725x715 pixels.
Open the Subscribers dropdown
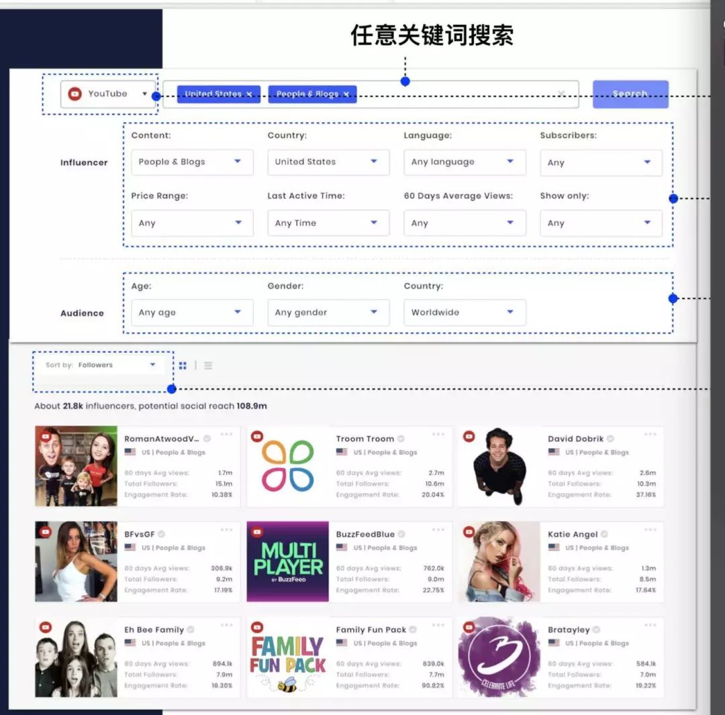(x=601, y=162)
